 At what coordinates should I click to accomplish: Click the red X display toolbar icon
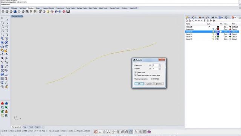pos(64,12)
